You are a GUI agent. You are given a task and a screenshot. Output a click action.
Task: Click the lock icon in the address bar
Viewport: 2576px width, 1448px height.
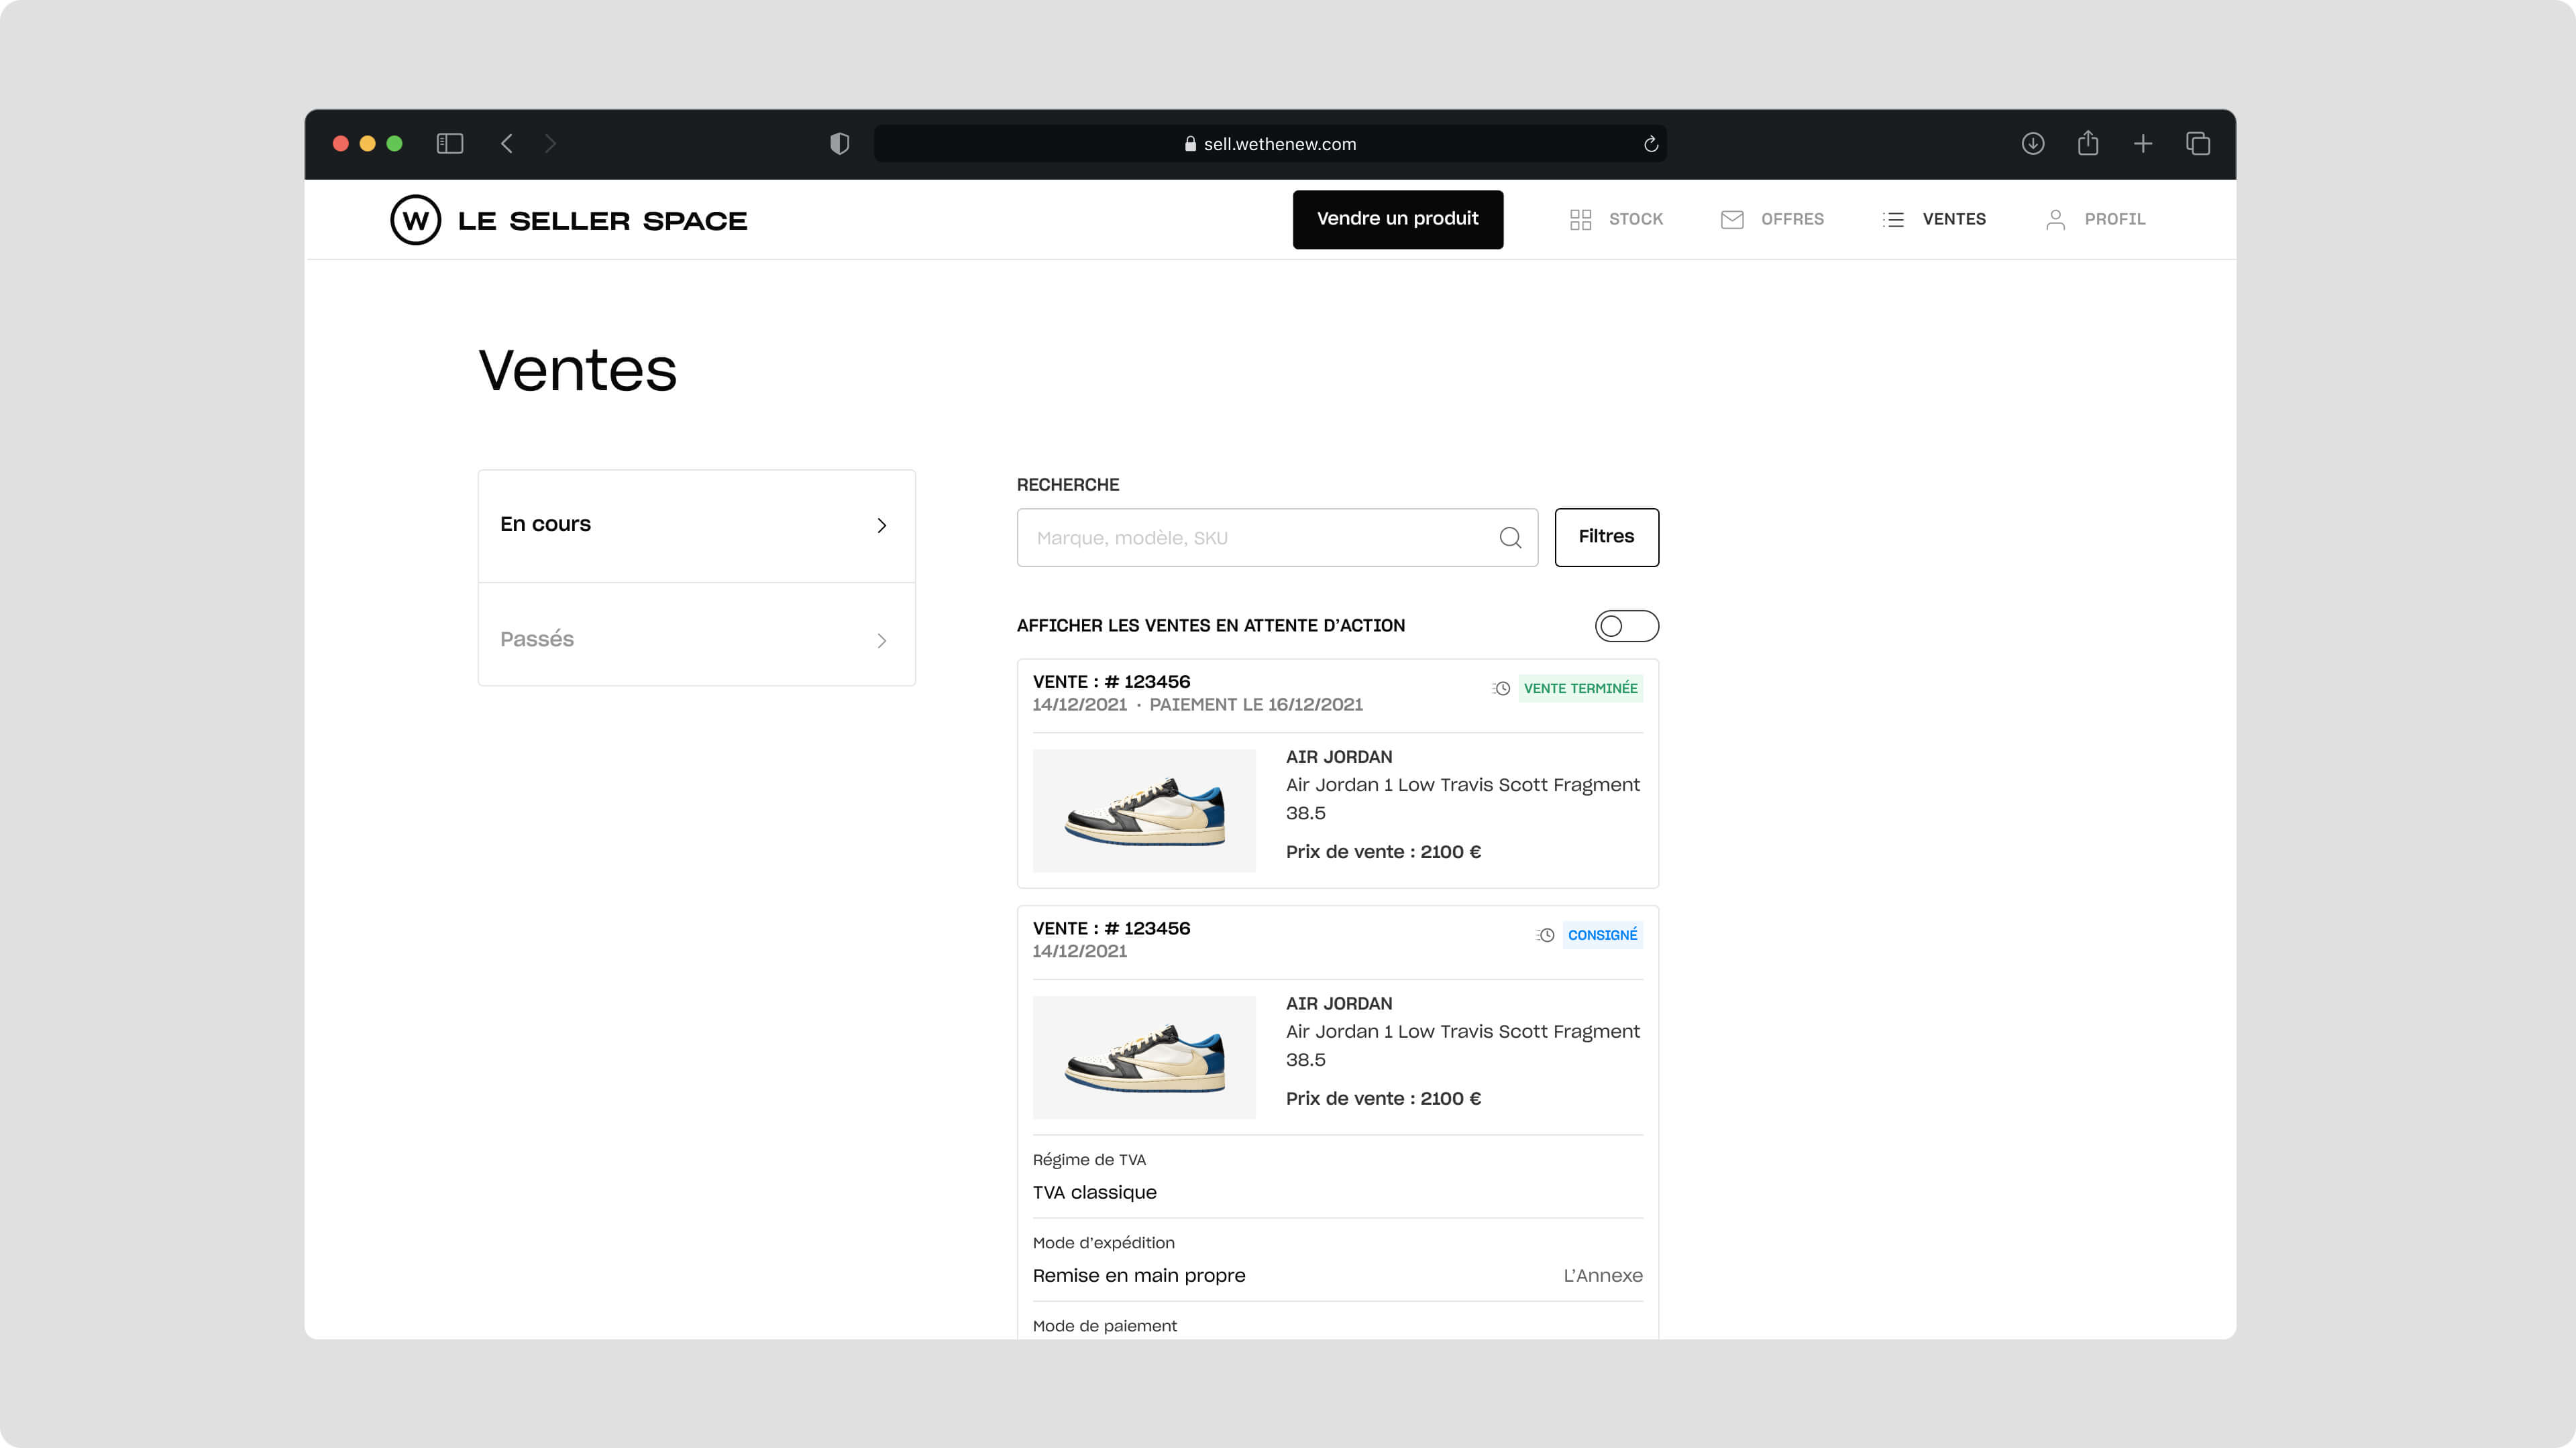1190,144
